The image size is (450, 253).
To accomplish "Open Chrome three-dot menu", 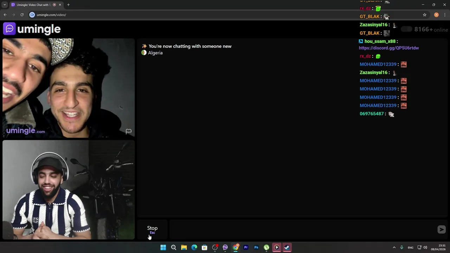I will click(445, 15).
